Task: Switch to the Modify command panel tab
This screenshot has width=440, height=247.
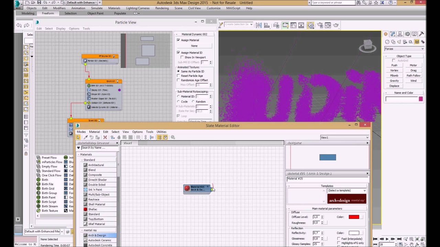Action: click(x=393, y=34)
